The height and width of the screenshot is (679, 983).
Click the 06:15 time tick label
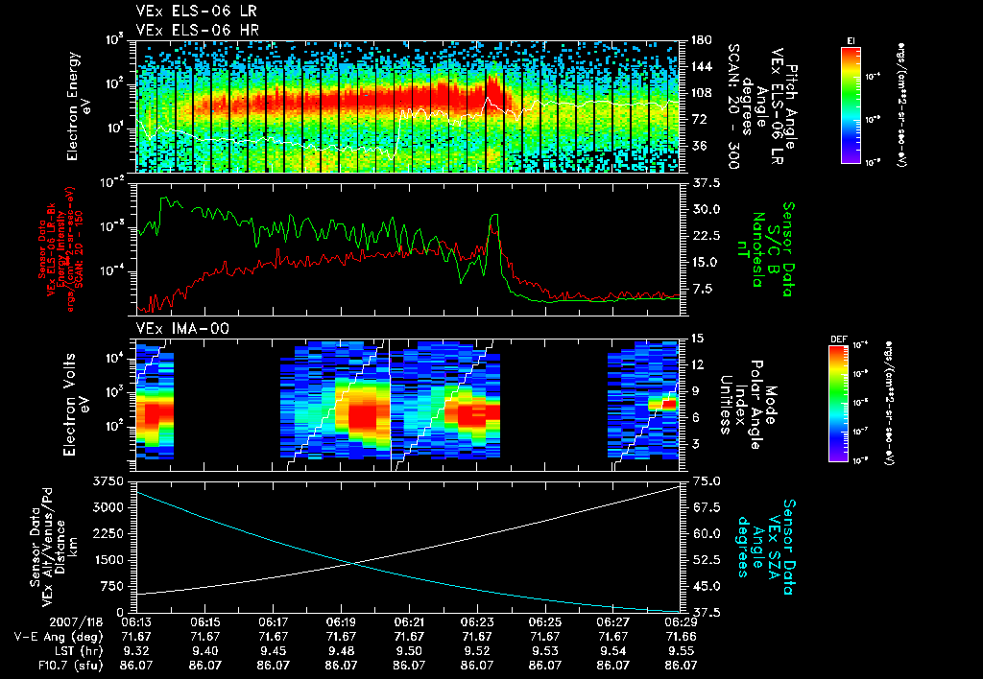click(x=204, y=622)
